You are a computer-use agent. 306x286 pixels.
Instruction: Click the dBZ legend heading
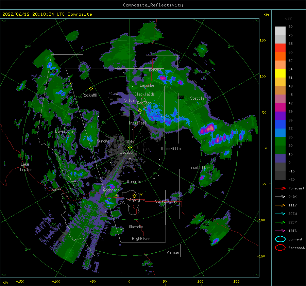pyautogui.click(x=288, y=18)
